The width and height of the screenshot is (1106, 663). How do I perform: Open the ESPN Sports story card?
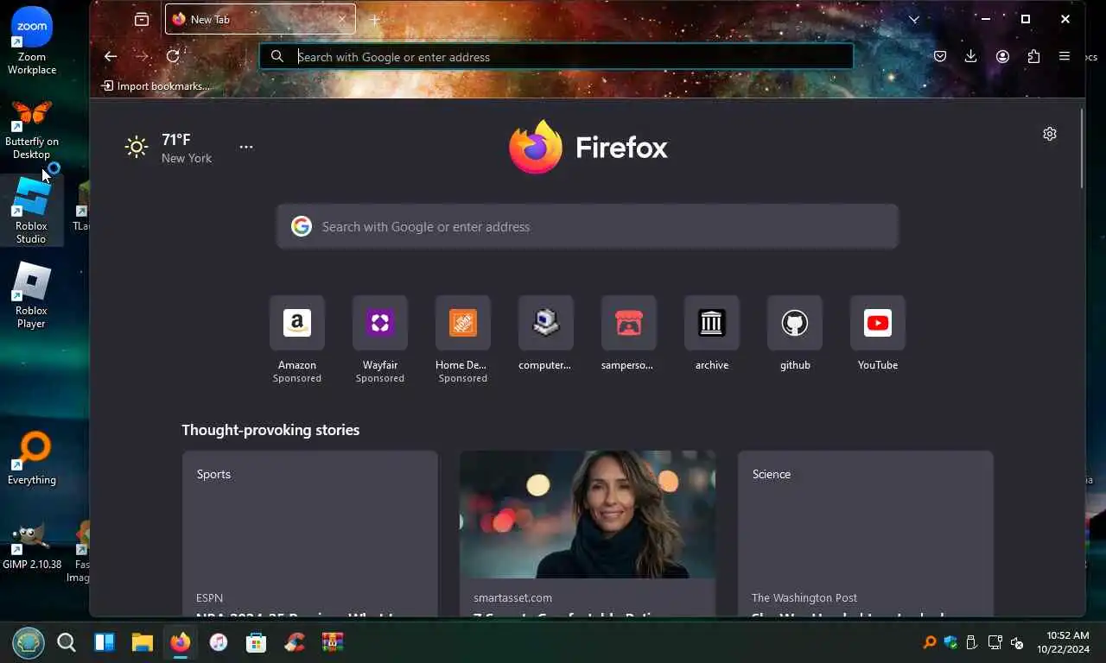coord(309,534)
